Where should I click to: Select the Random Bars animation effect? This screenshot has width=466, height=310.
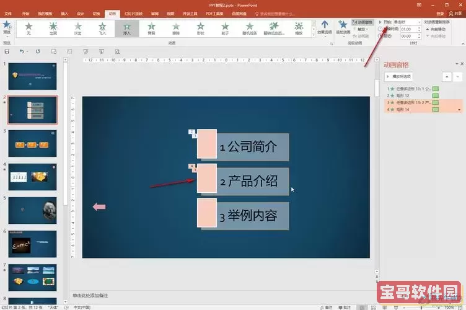250,29
